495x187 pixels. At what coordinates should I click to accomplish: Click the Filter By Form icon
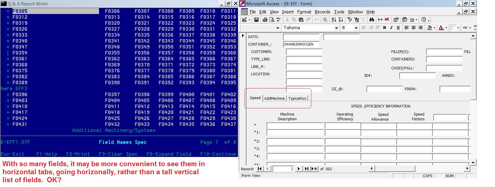[x=356, y=20]
